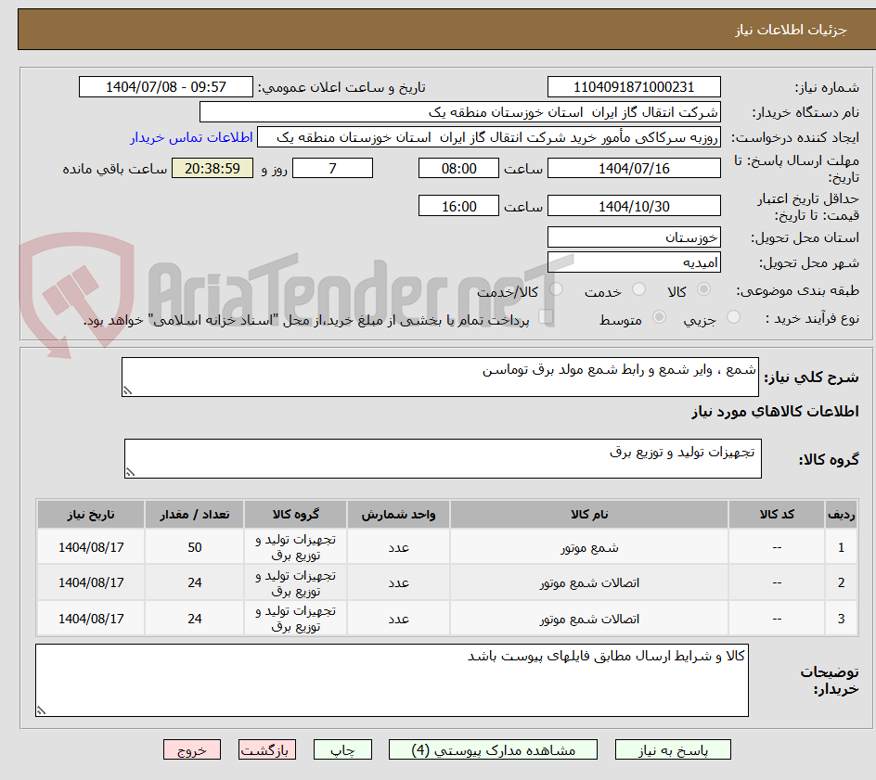Screen dimensions: 876x780
Task: Click the remaining time counter 20:38:59
Action: pyautogui.click(x=212, y=168)
